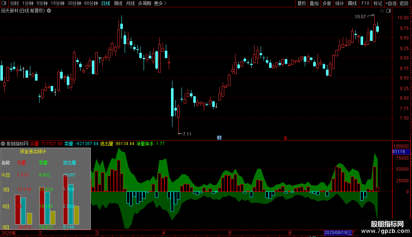Viewport: 412px width, 237px height.
Task: Toggle the right side panel icon
Action: coord(389,11)
